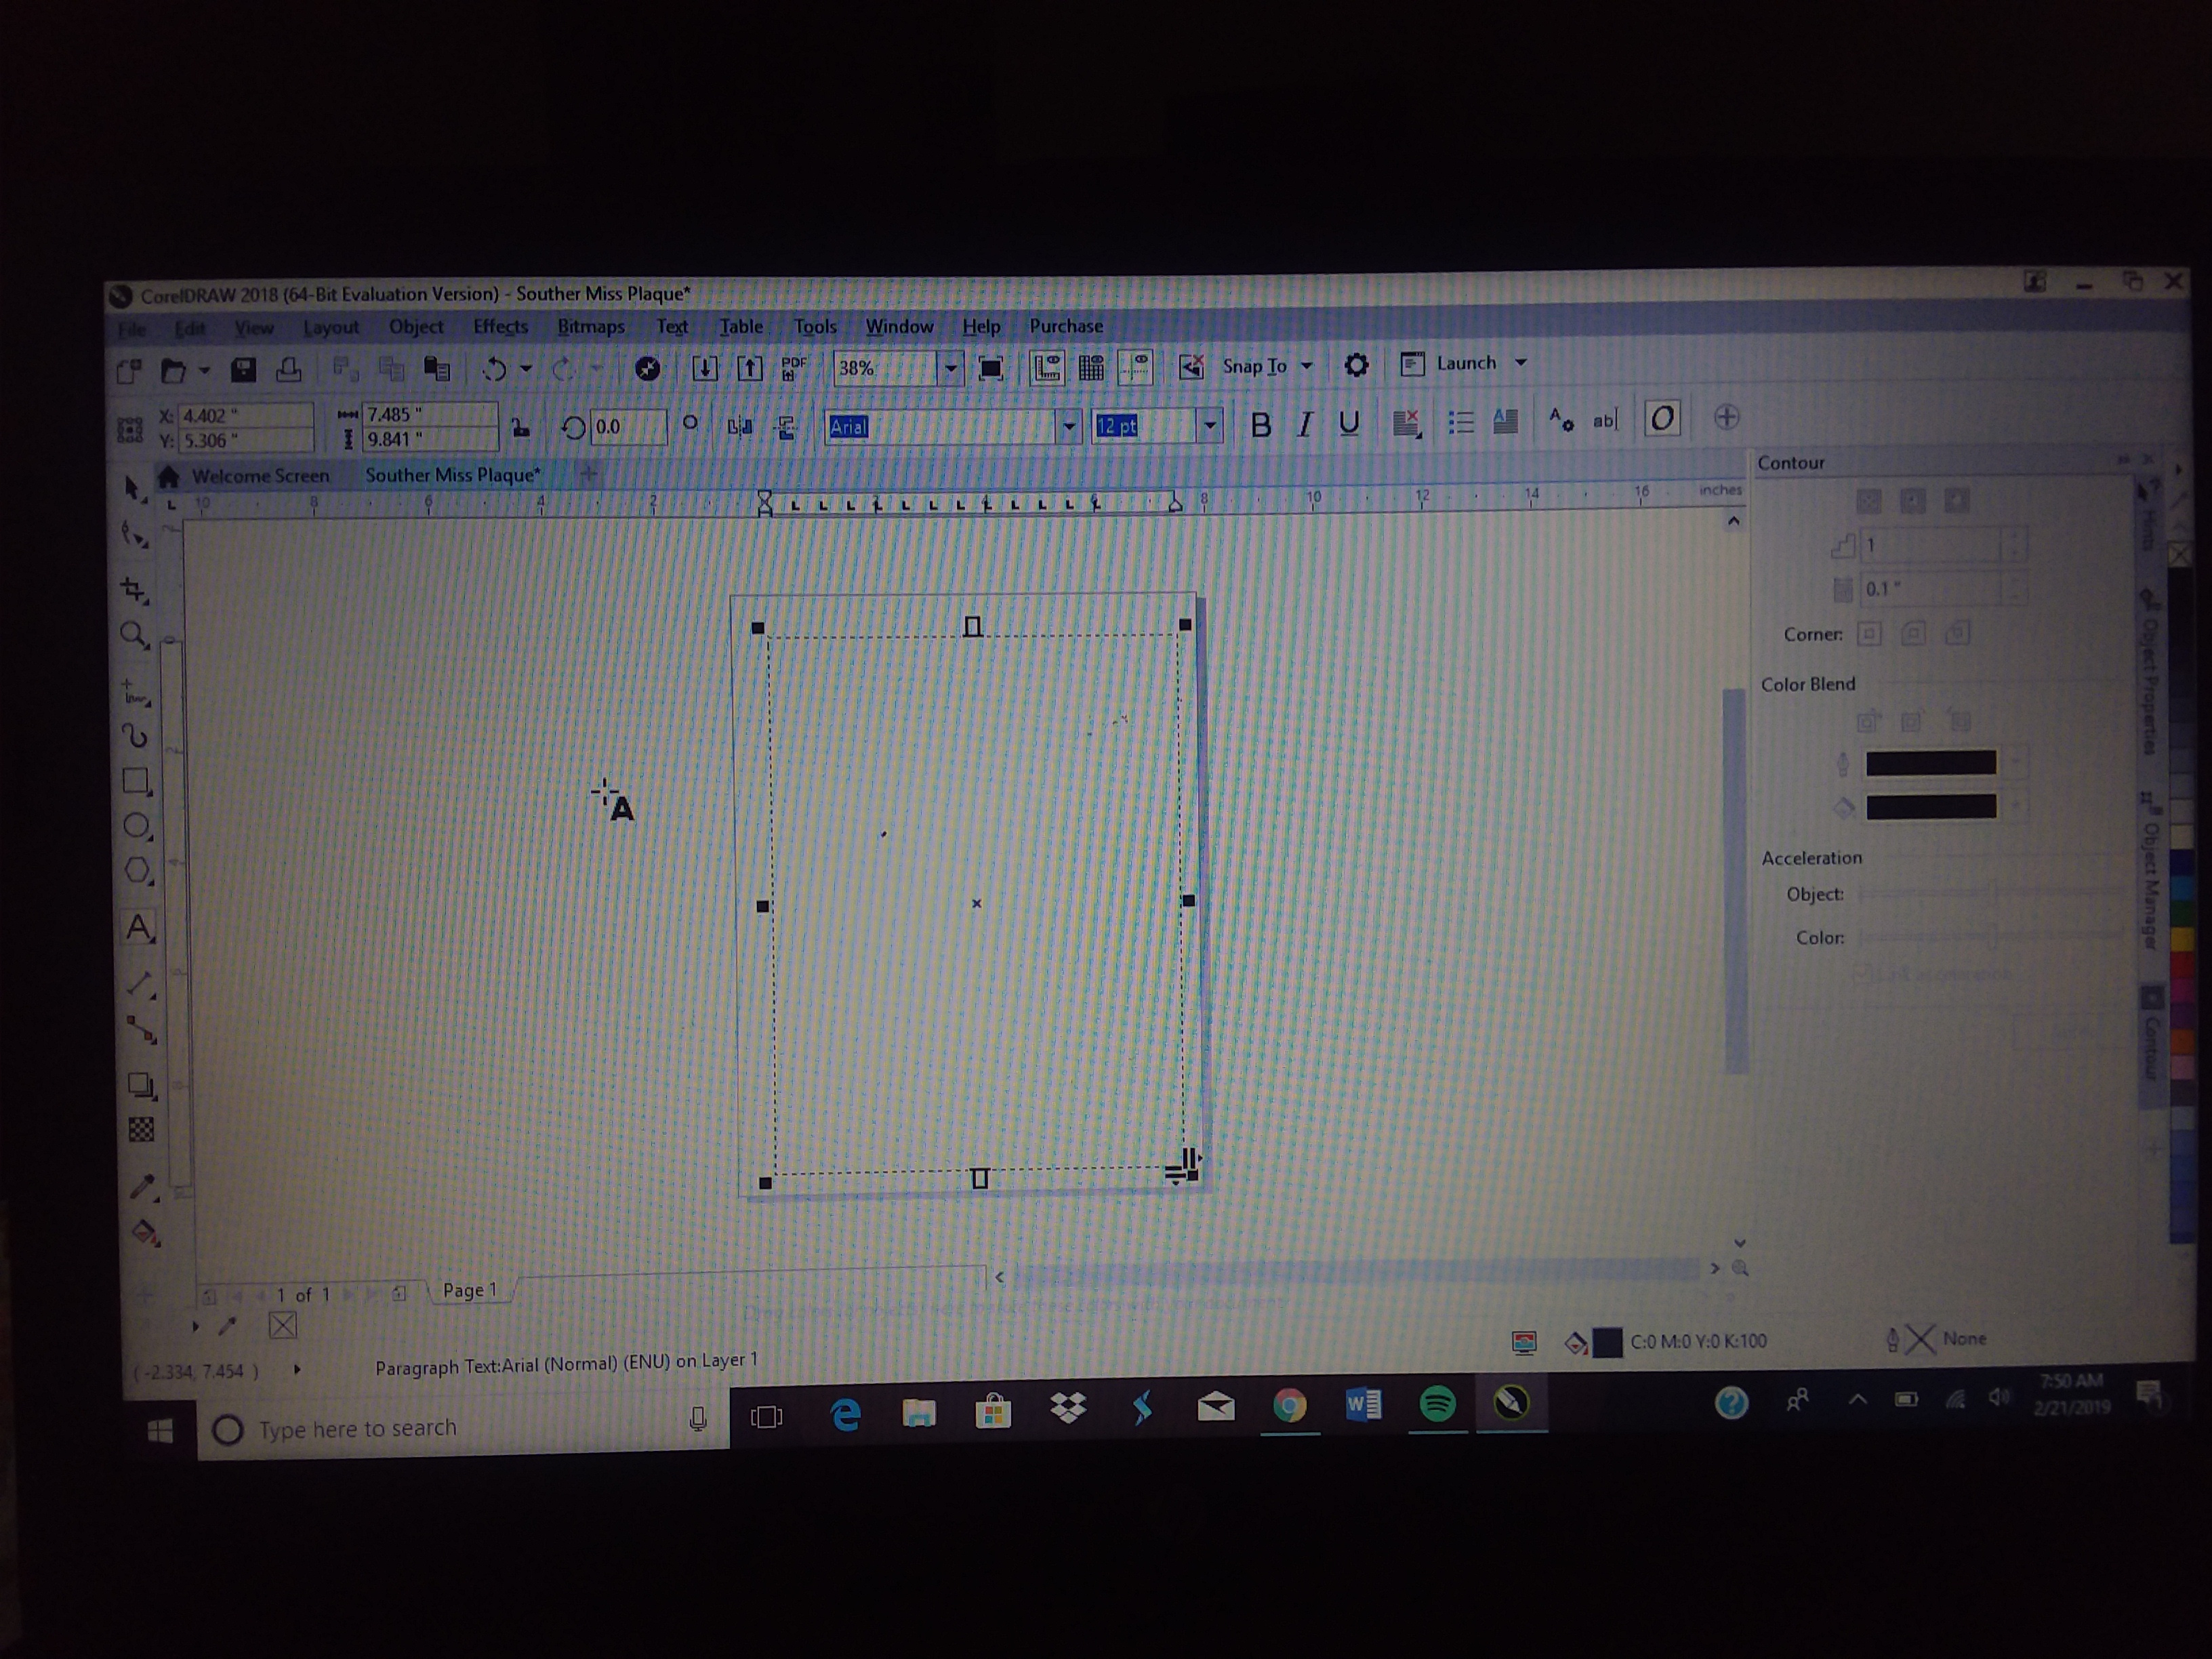Open the Layout menu
The image size is (2212, 1659).
[x=331, y=328]
